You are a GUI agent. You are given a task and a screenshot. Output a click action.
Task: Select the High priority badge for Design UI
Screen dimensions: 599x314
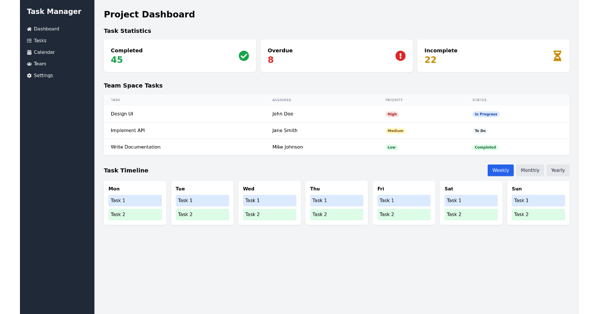coord(392,114)
